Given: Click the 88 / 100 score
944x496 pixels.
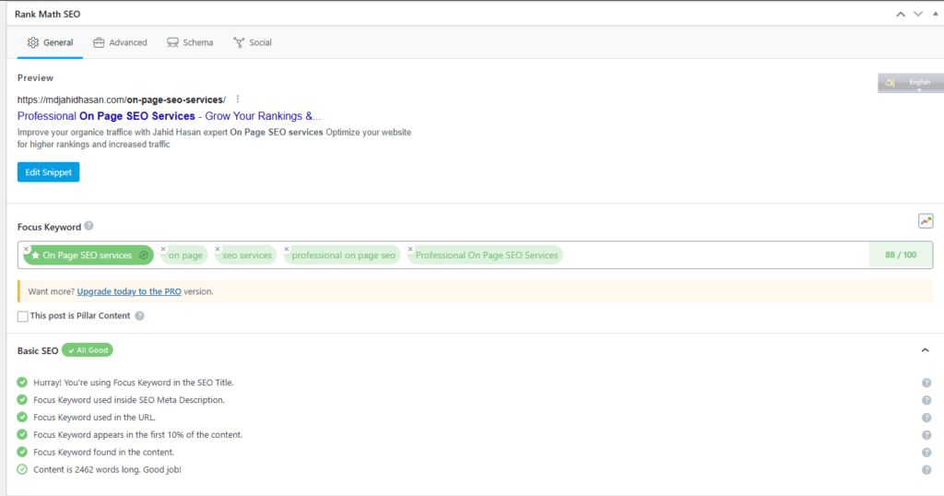Looking at the screenshot, I should (x=901, y=254).
